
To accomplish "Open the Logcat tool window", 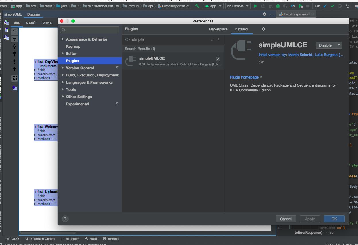I will [70, 239].
